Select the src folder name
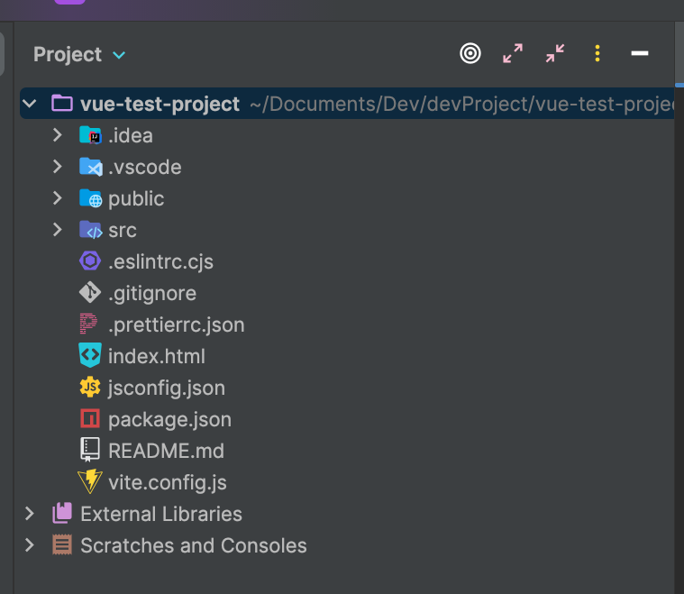 tap(123, 231)
